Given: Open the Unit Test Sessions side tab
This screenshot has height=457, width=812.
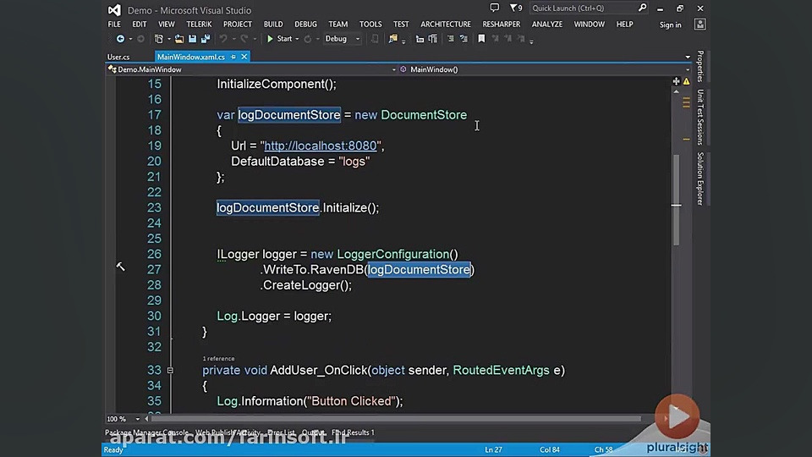Looking at the screenshot, I should [700, 117].
